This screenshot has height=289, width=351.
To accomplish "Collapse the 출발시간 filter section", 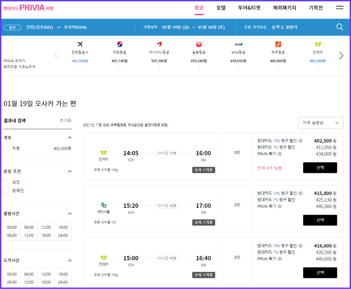I will point(70,214).
